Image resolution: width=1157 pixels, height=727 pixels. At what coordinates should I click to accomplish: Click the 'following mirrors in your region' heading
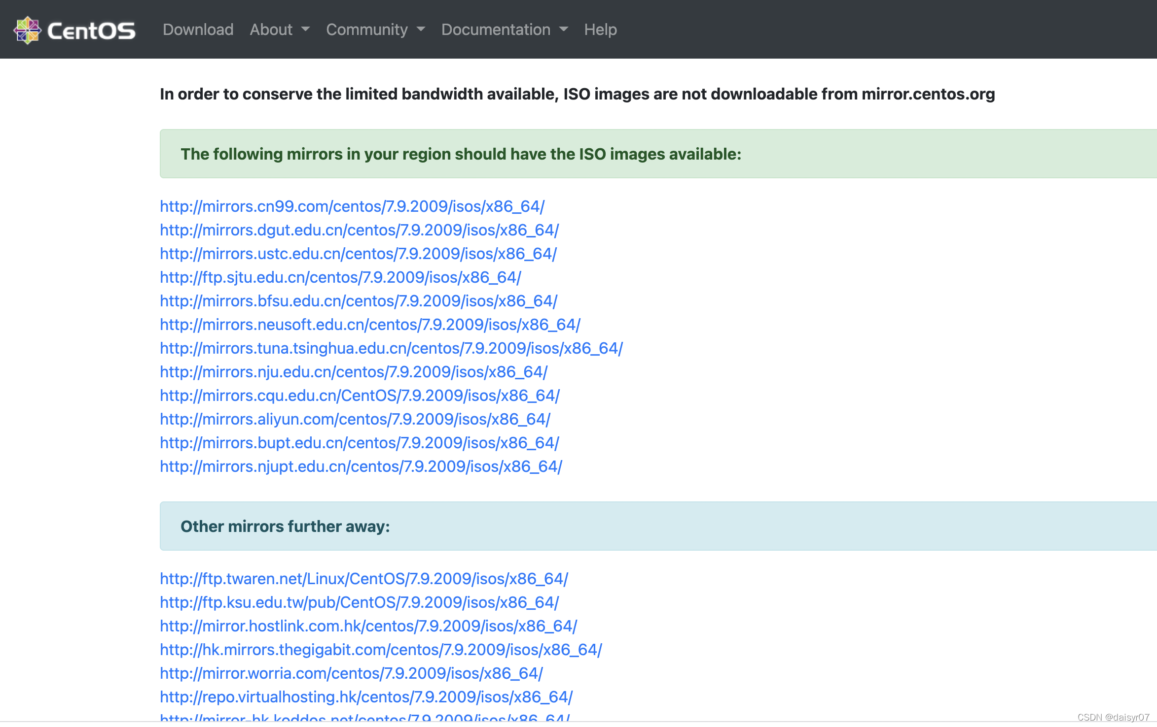click(461, 154)
